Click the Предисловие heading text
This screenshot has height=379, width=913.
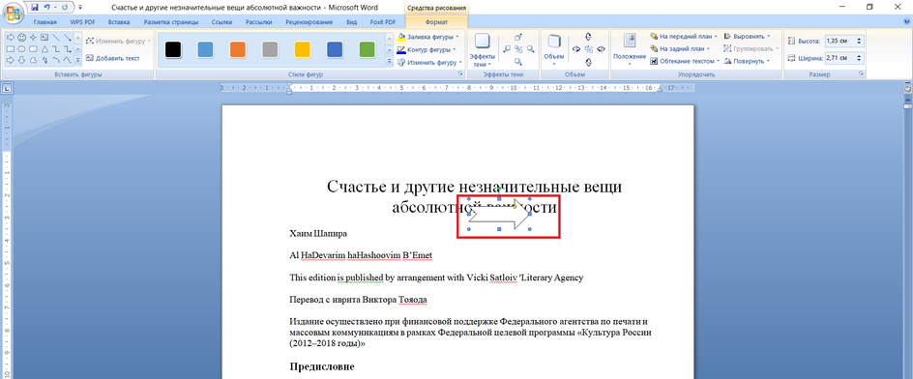(x=321, y=366)
